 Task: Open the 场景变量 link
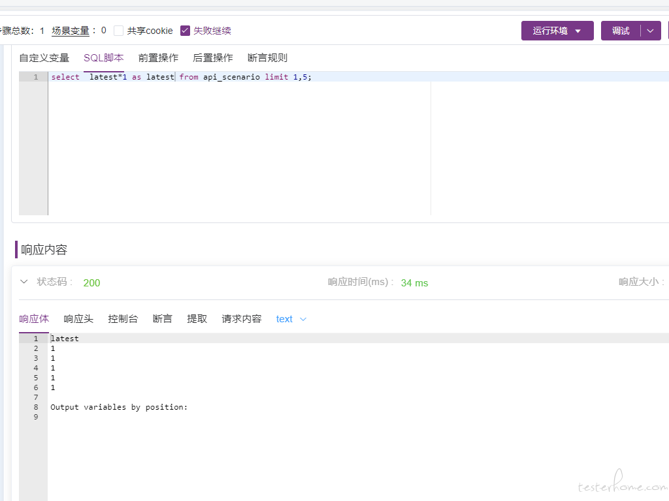[71, 31]
